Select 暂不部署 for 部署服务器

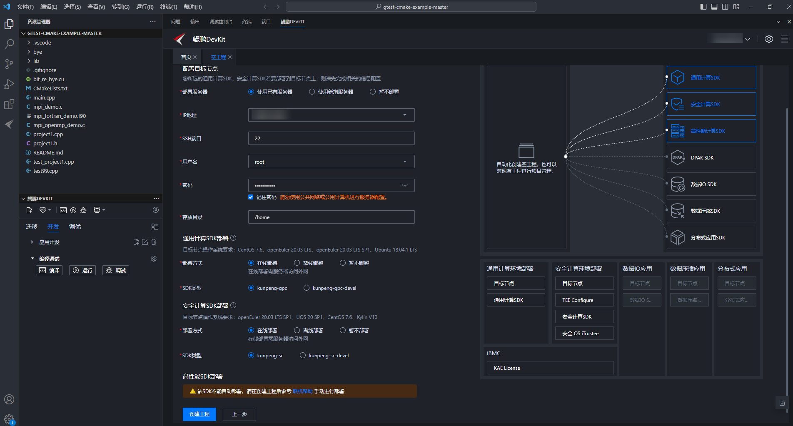[x=373, y=92]
